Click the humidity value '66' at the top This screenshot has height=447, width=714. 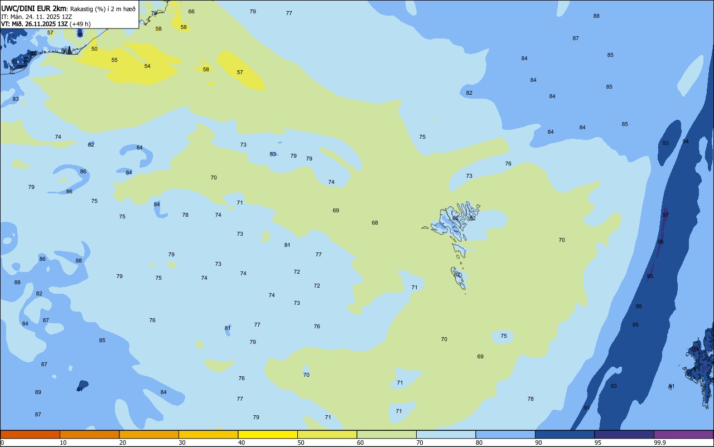coord(191,12)
